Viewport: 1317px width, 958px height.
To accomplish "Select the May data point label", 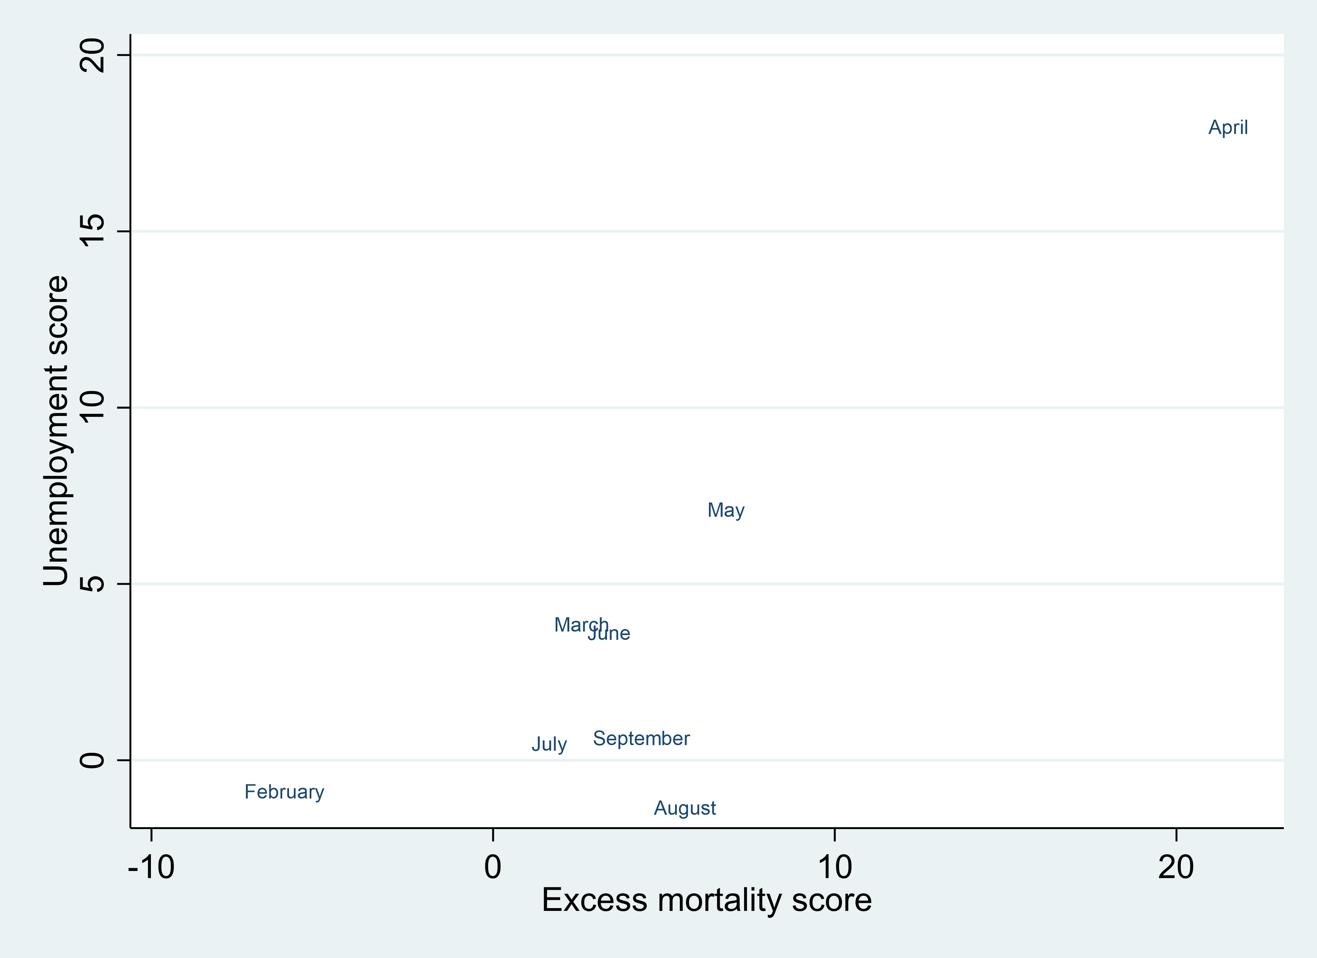I will [x=725, y=511].
